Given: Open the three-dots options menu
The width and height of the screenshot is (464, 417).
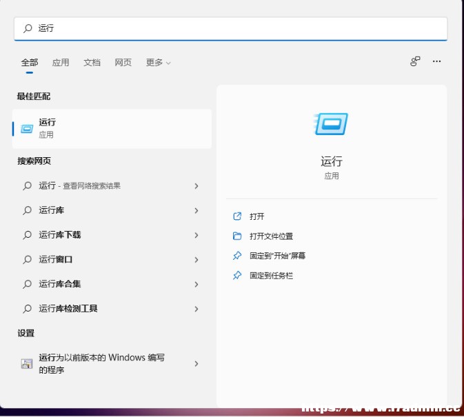Looking at the screenshot, I should tap(436, 61).
